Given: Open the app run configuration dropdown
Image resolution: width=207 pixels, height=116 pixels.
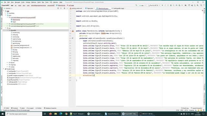Looking at the screenshot, I should (142, 5).
